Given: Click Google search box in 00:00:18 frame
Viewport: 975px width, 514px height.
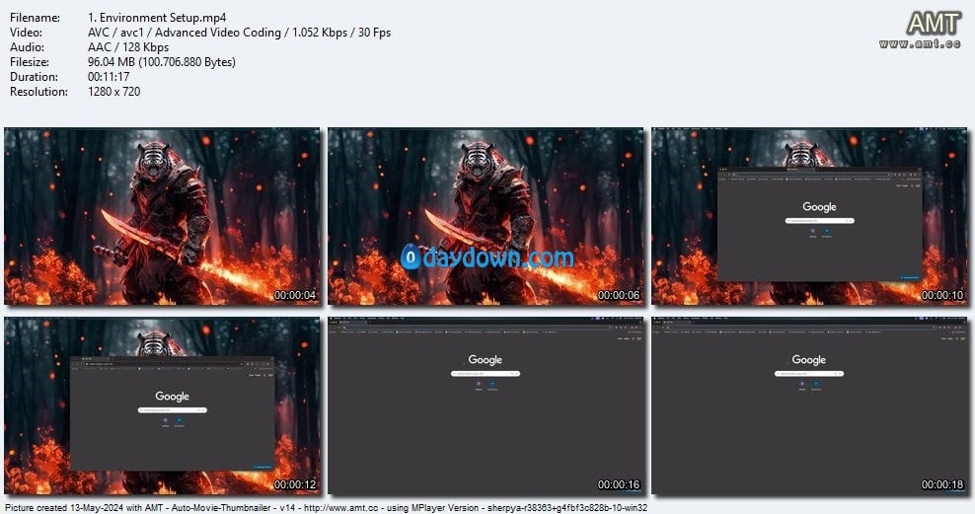Looking at the screenshot, I should pyautogui.click(x=809, y=374).
